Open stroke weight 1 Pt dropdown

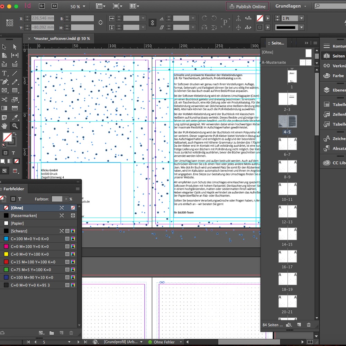click(x=301, y=18)
